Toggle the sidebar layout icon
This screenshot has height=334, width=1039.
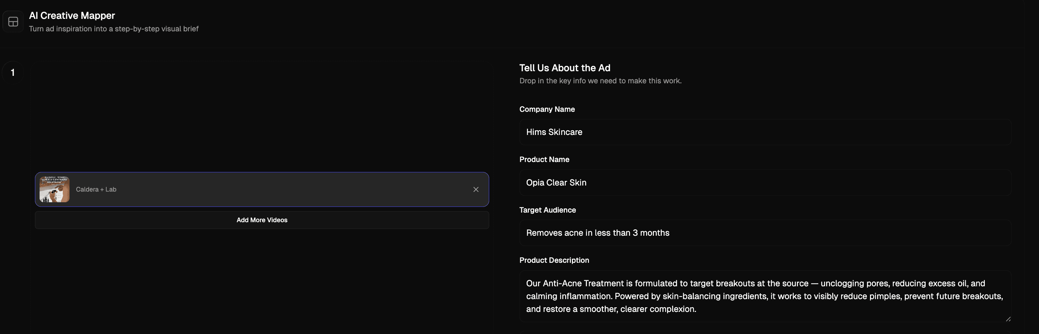click(x=13, y=22)
